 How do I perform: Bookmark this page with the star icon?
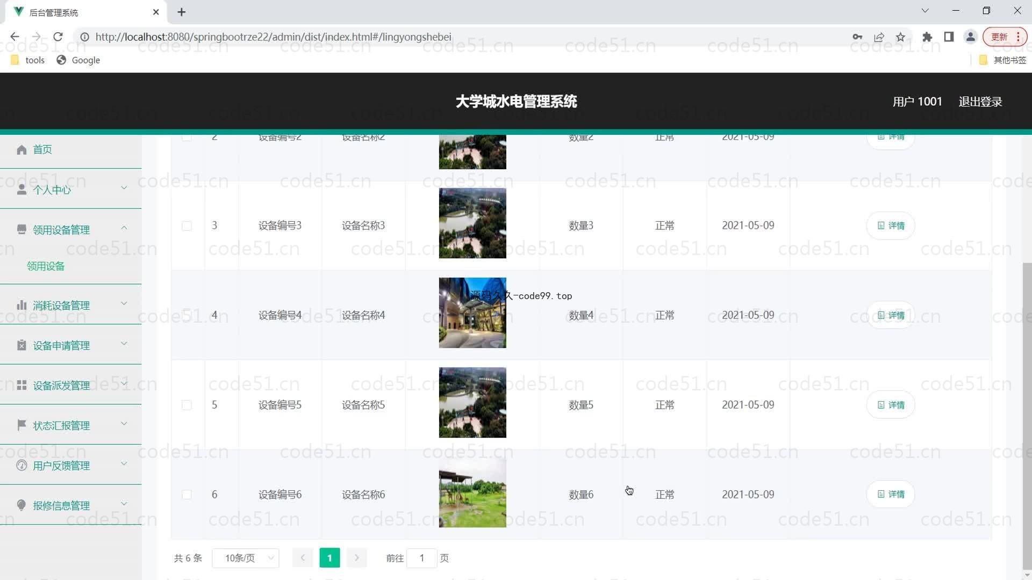point(901,37)
